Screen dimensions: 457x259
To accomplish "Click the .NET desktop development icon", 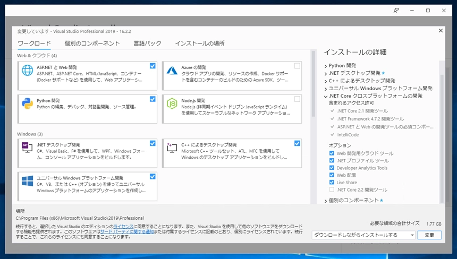I will coord(27,148).
